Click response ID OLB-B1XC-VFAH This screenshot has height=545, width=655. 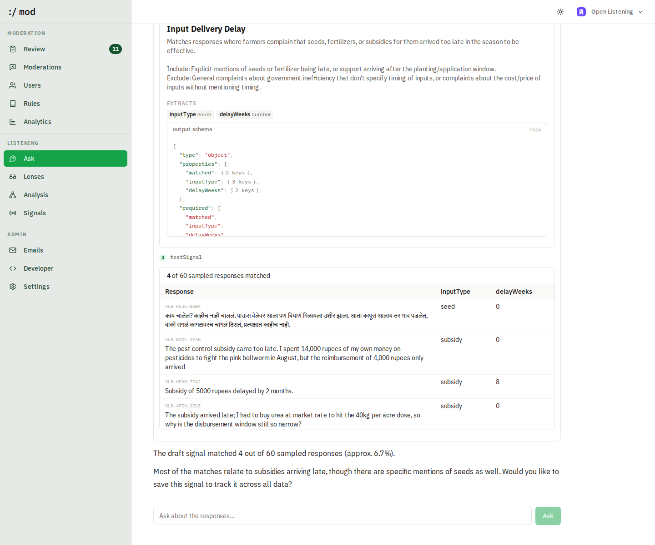pos(183,340)
